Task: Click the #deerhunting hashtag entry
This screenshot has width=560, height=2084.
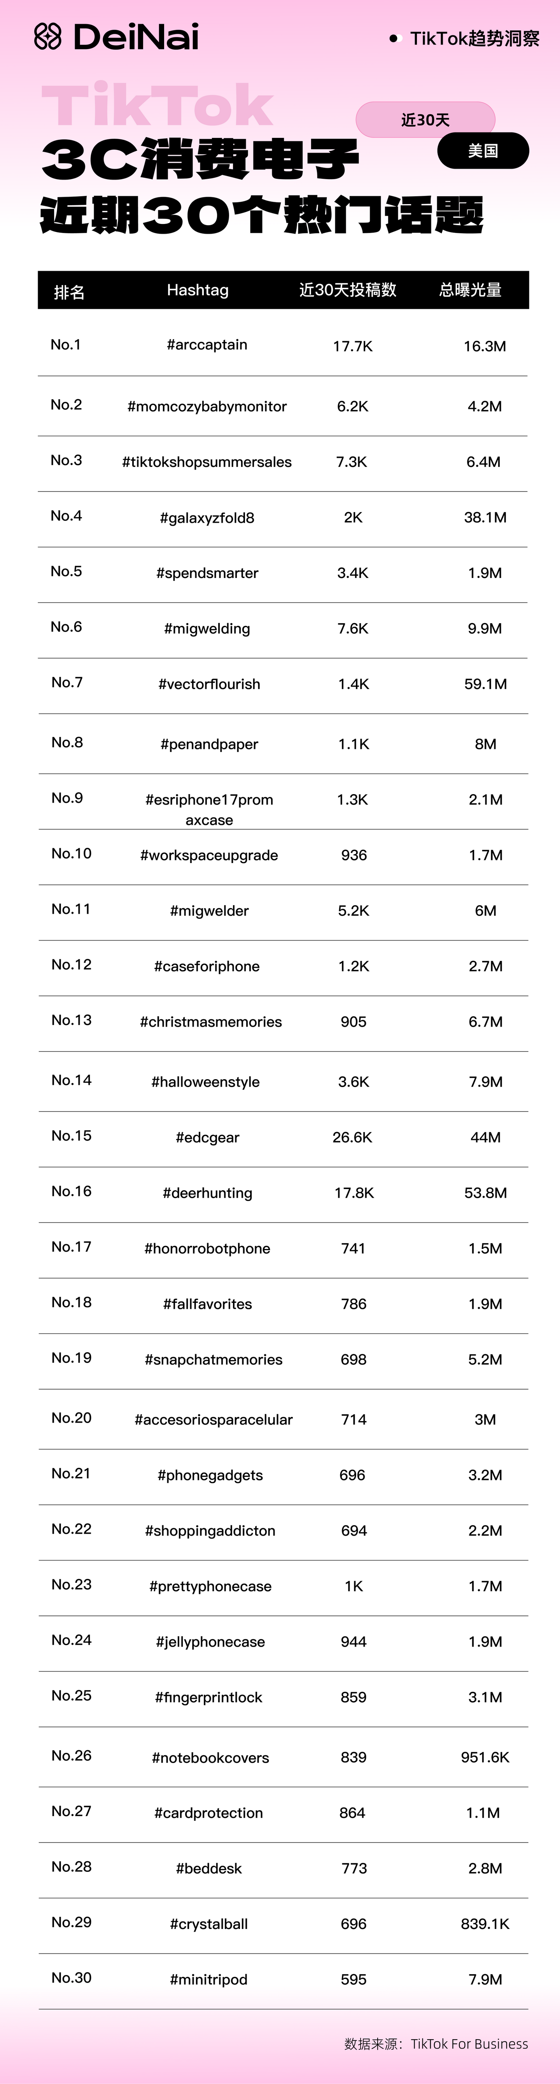Action: tap(208, 1193)
